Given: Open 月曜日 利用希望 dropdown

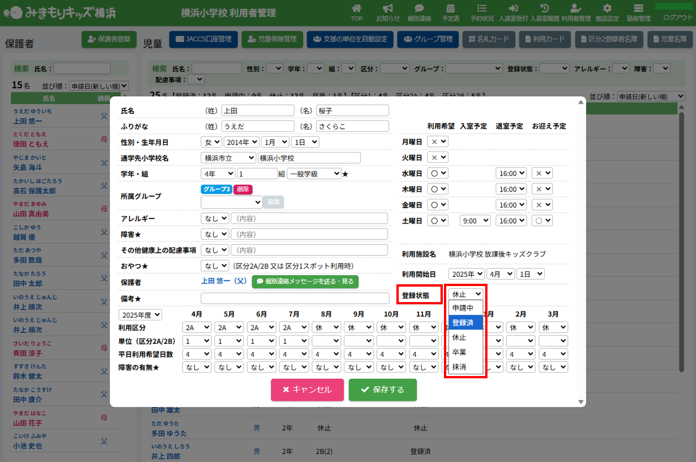Looking at the screenshot, I should click(439, 142).
